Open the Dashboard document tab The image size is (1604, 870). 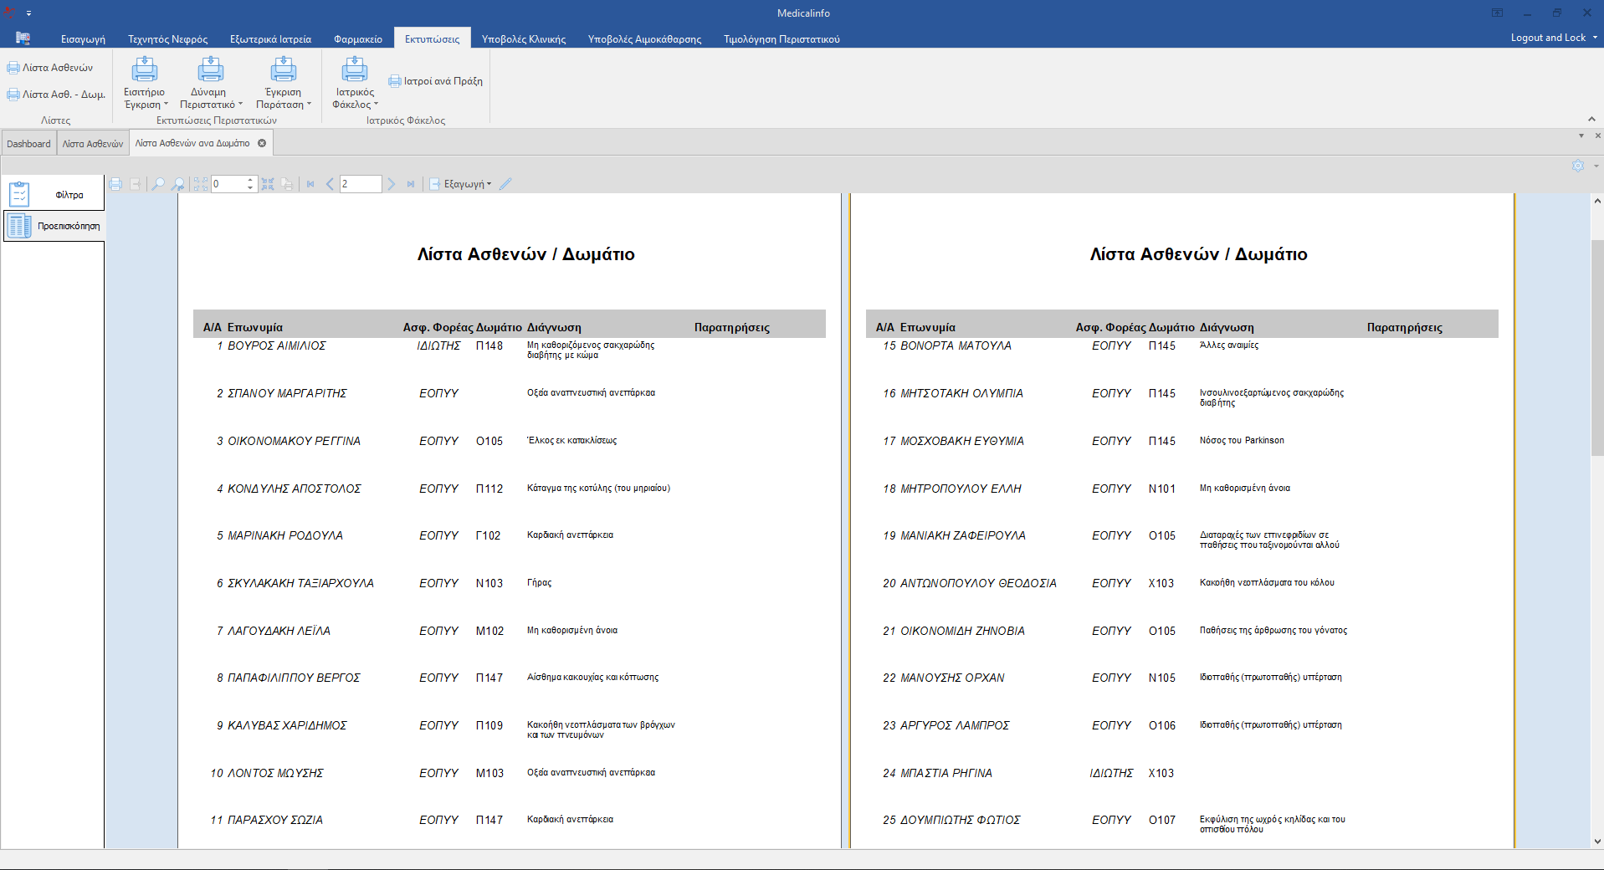tap(28, 144)
